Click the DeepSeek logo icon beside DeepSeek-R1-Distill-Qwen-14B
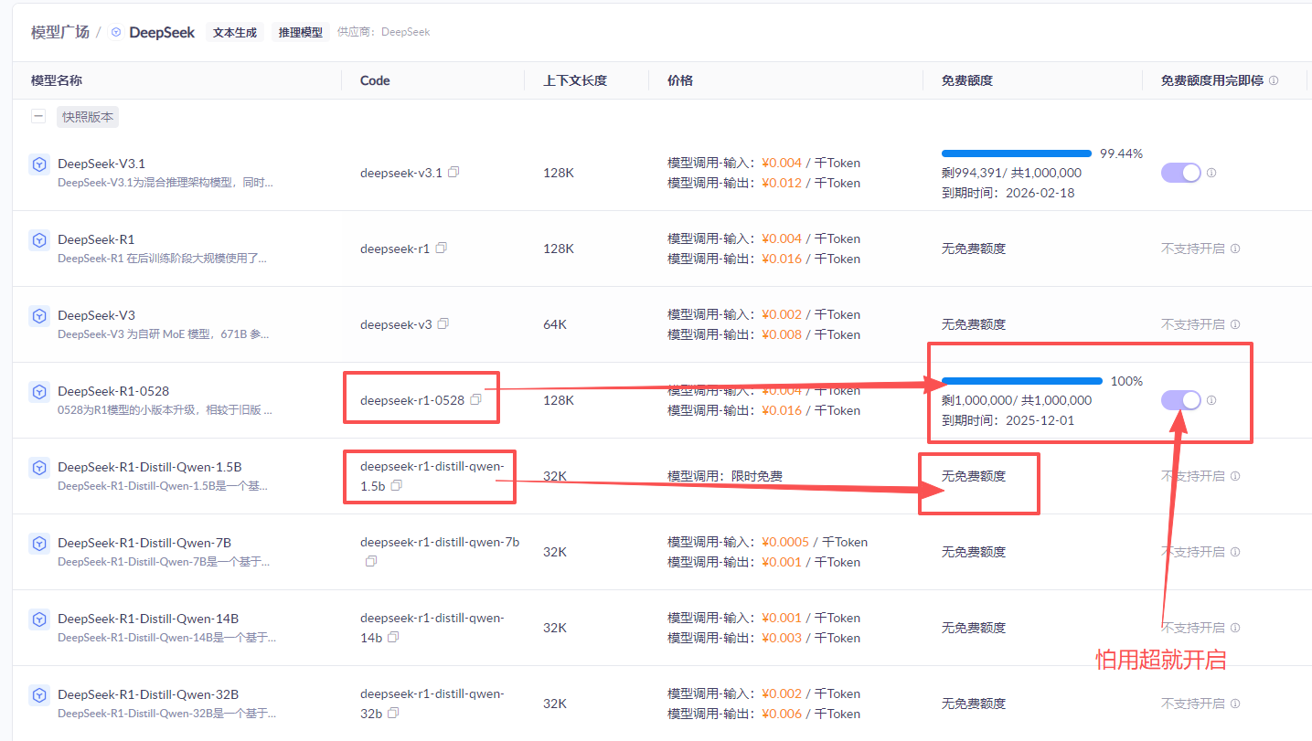 coord(38,619)
